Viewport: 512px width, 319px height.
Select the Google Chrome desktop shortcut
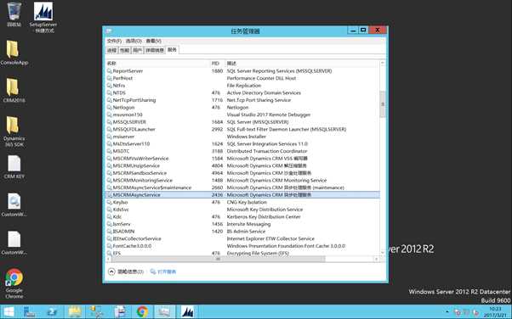pos(14,283)
